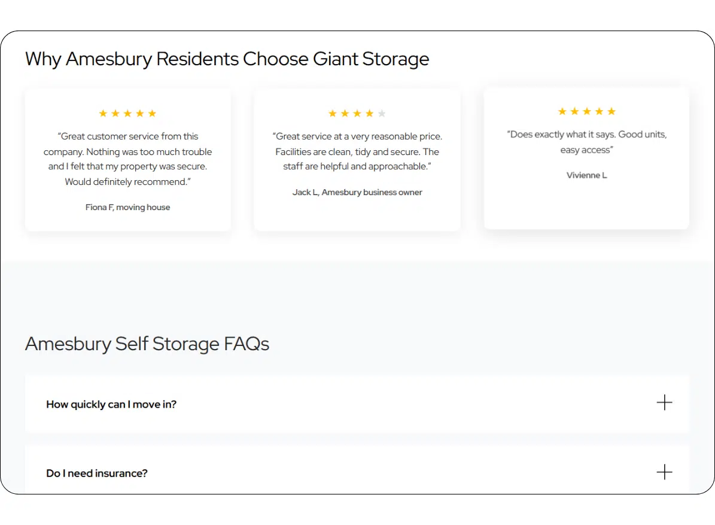Click the fourth gold star in Jack L's rating
715x525 pixels.
click(x=369, y=114)
